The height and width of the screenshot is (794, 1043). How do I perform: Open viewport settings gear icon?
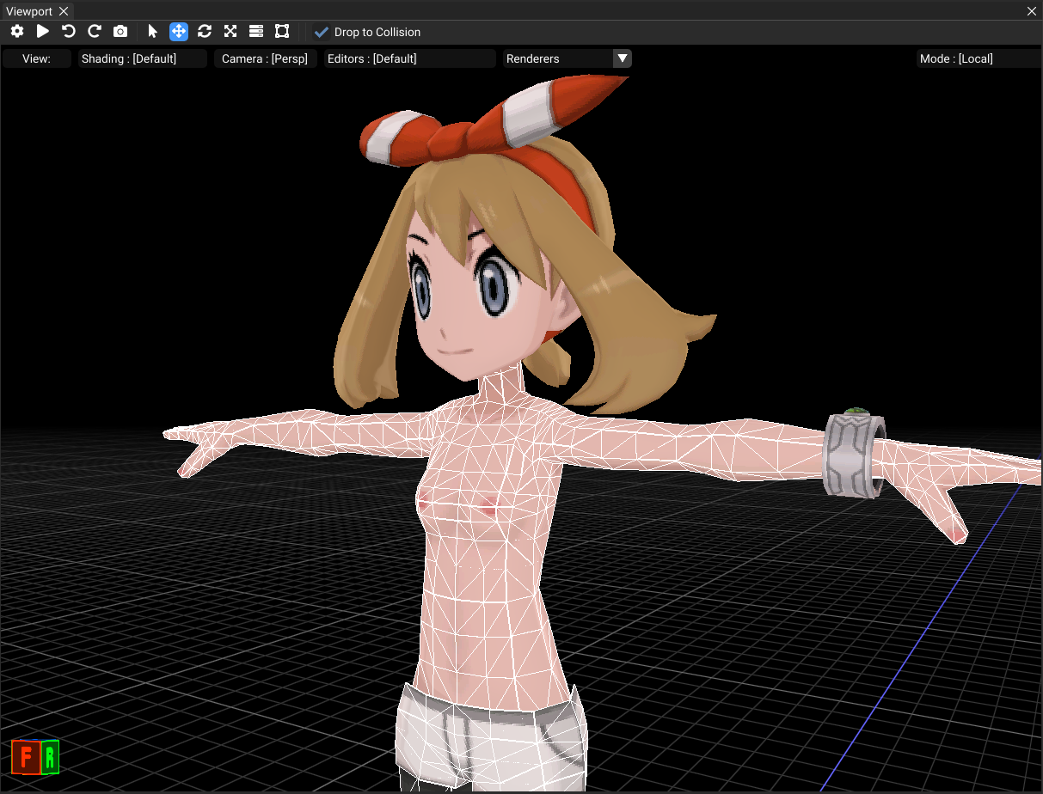coord(17,31)
